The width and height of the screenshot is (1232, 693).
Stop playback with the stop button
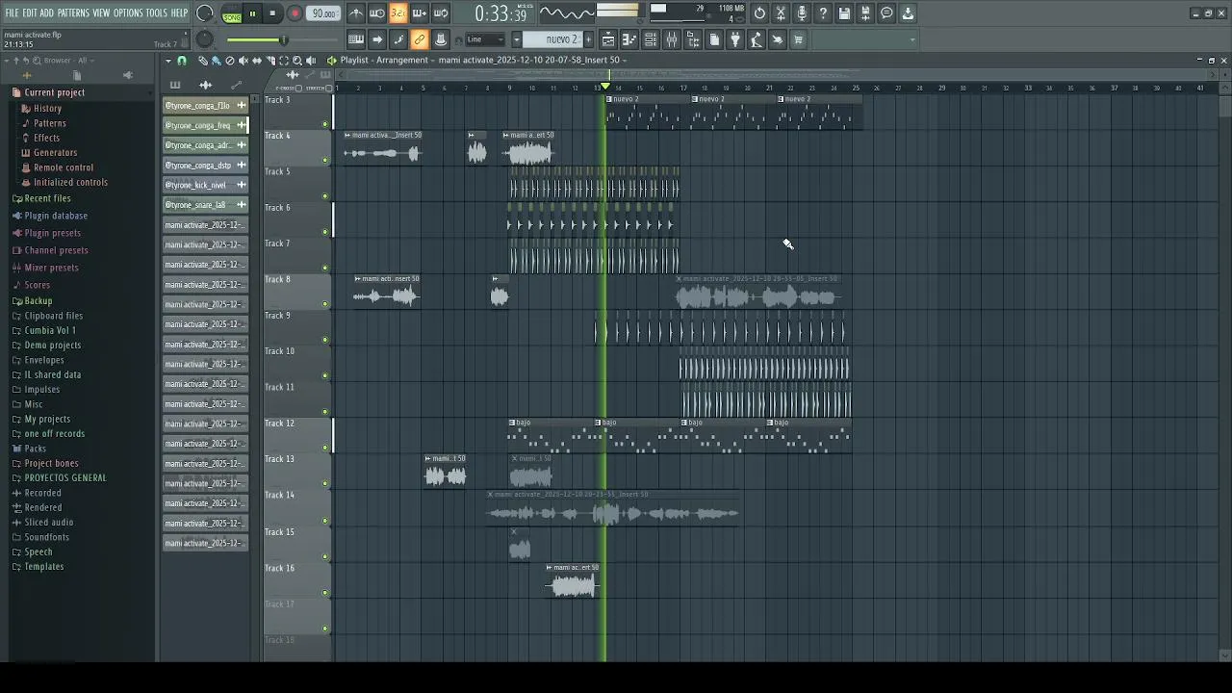point(273,13)
